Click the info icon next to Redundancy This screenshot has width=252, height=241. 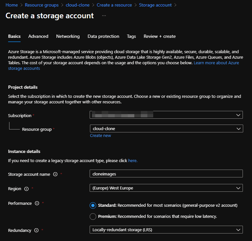tap(36, 230)
